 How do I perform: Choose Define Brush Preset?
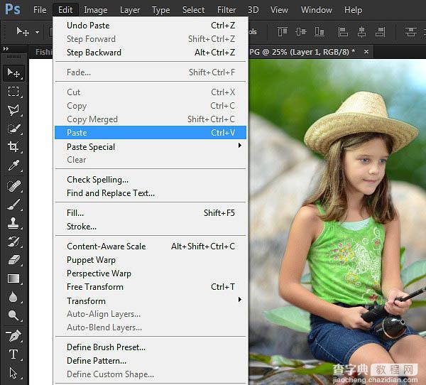pyautogui.click(x=151, y=347)
